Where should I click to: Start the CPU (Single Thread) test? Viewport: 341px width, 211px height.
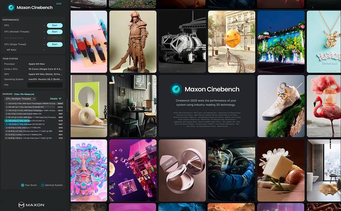point(55,44)
